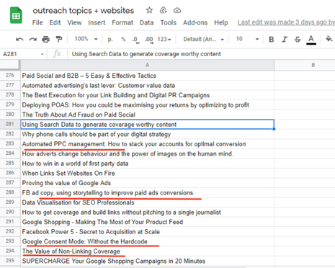The width and height of the screenshot is (335, 268).
Task: Open the text color picker
Action: [x=311, y=40]
